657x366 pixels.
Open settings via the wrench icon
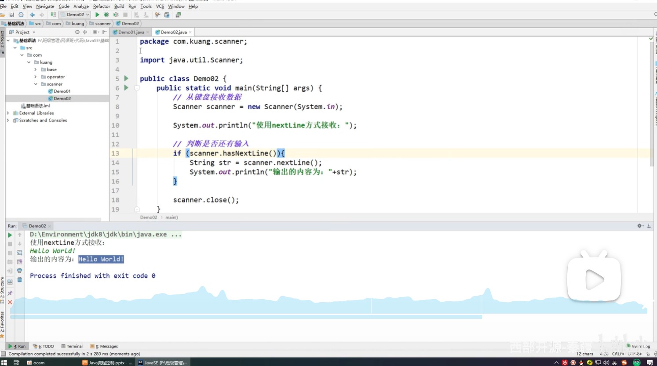(x=157, y=15)
